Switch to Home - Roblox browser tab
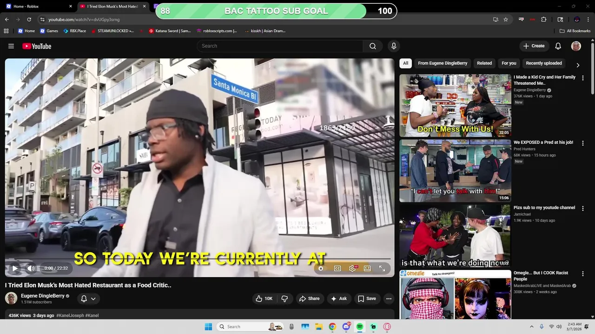Viewport: 595px width, 334px height. [38, 6]
